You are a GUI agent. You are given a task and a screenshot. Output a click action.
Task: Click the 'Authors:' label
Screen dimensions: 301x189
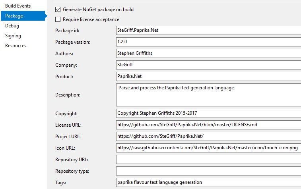[64, 54]
